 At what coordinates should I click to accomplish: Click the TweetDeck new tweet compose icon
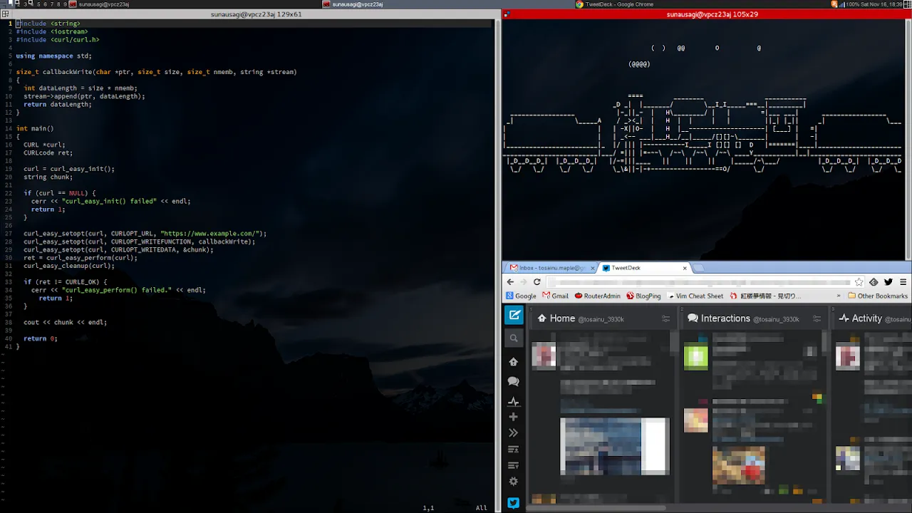click(x=514, y=315)
